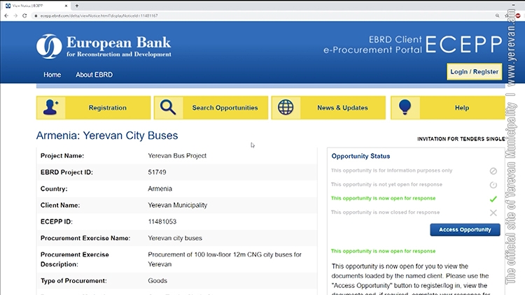Open Search Opportunities section
The width and height of the screenshot is (525, 295).
[x=211, y=108]
